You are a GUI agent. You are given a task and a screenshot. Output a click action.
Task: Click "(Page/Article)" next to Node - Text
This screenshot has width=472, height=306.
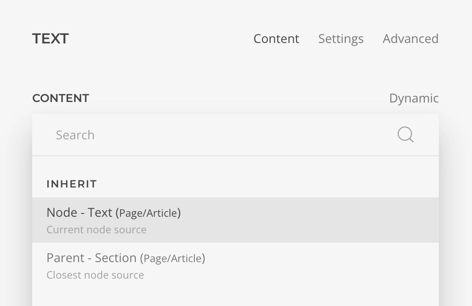[148, 213]
